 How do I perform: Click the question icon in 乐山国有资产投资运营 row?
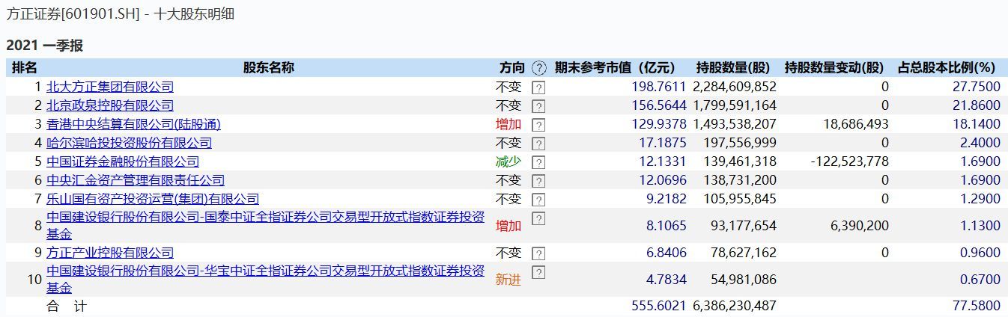click(538, 200)
